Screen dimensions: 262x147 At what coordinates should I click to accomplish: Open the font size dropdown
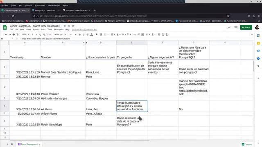coord(73,34)
